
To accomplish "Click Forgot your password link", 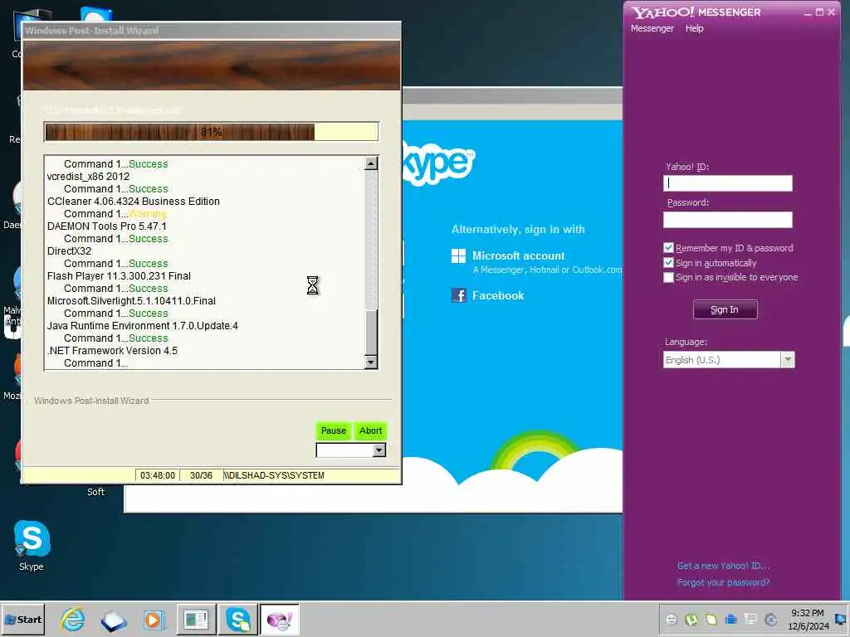I will coord(723,583).
